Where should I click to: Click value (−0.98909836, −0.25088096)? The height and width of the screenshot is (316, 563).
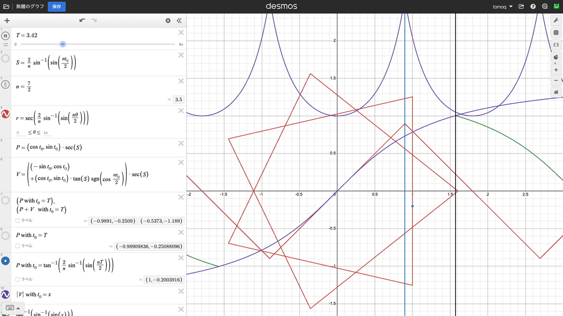[x=150, y=246]
